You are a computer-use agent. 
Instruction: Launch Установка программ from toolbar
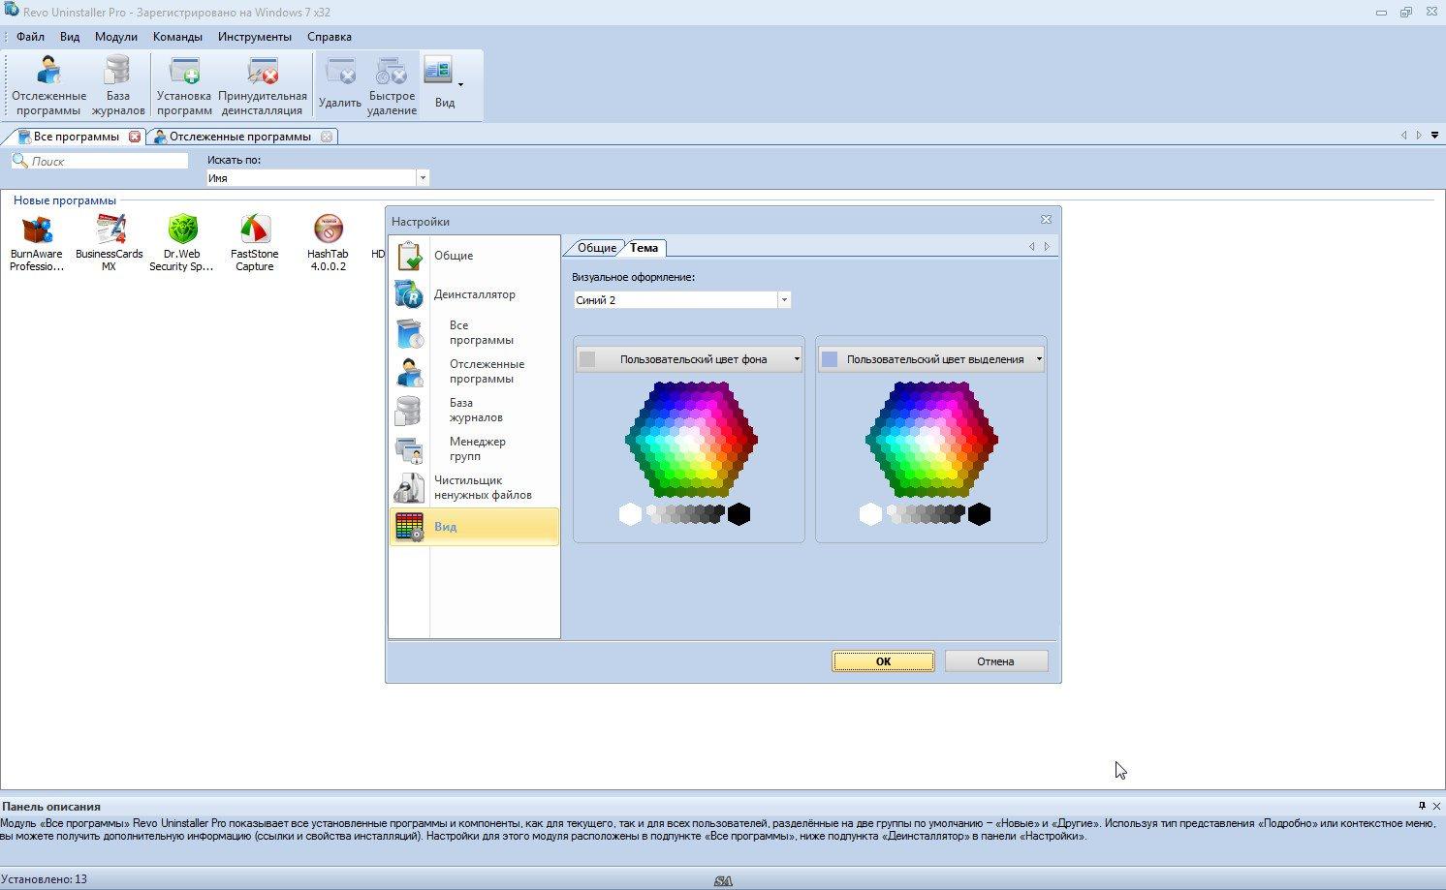(184, 85)
